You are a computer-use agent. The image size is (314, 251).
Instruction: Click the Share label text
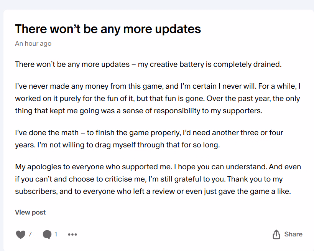coord(293,234)
